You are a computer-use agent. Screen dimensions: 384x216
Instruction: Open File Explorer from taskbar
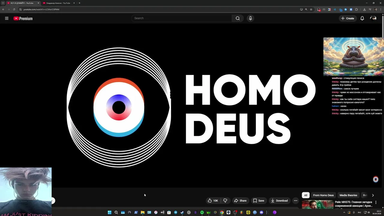point(142,212)
